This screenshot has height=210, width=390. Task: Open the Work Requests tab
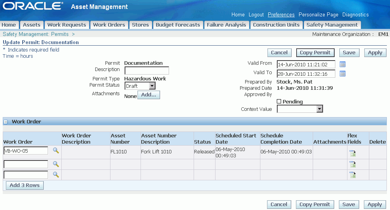pyautogui.click(x=67, y=25)
